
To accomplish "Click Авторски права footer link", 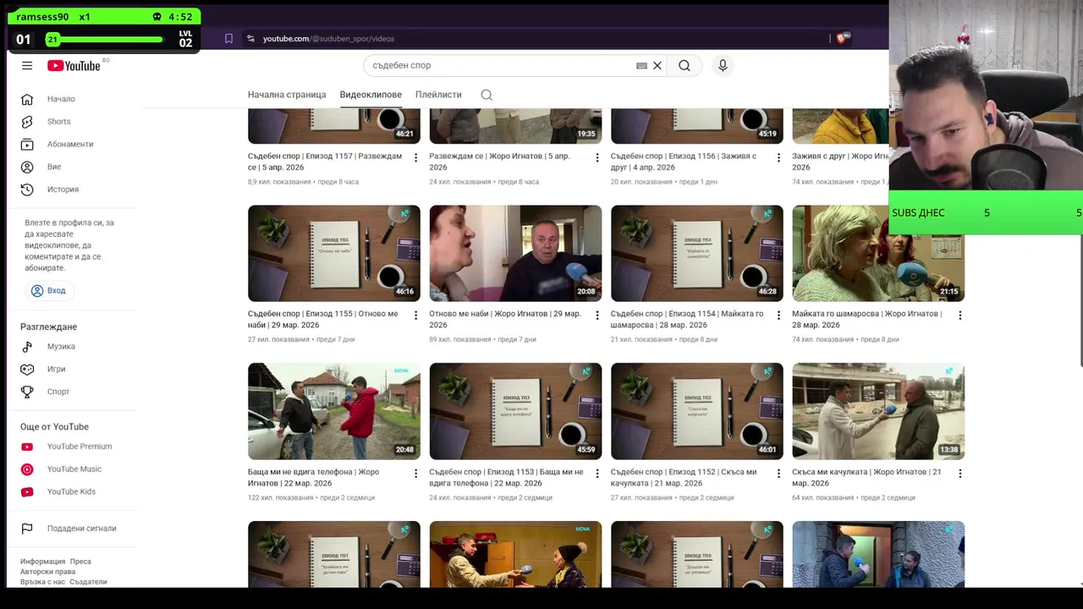I will click(47, 572).
